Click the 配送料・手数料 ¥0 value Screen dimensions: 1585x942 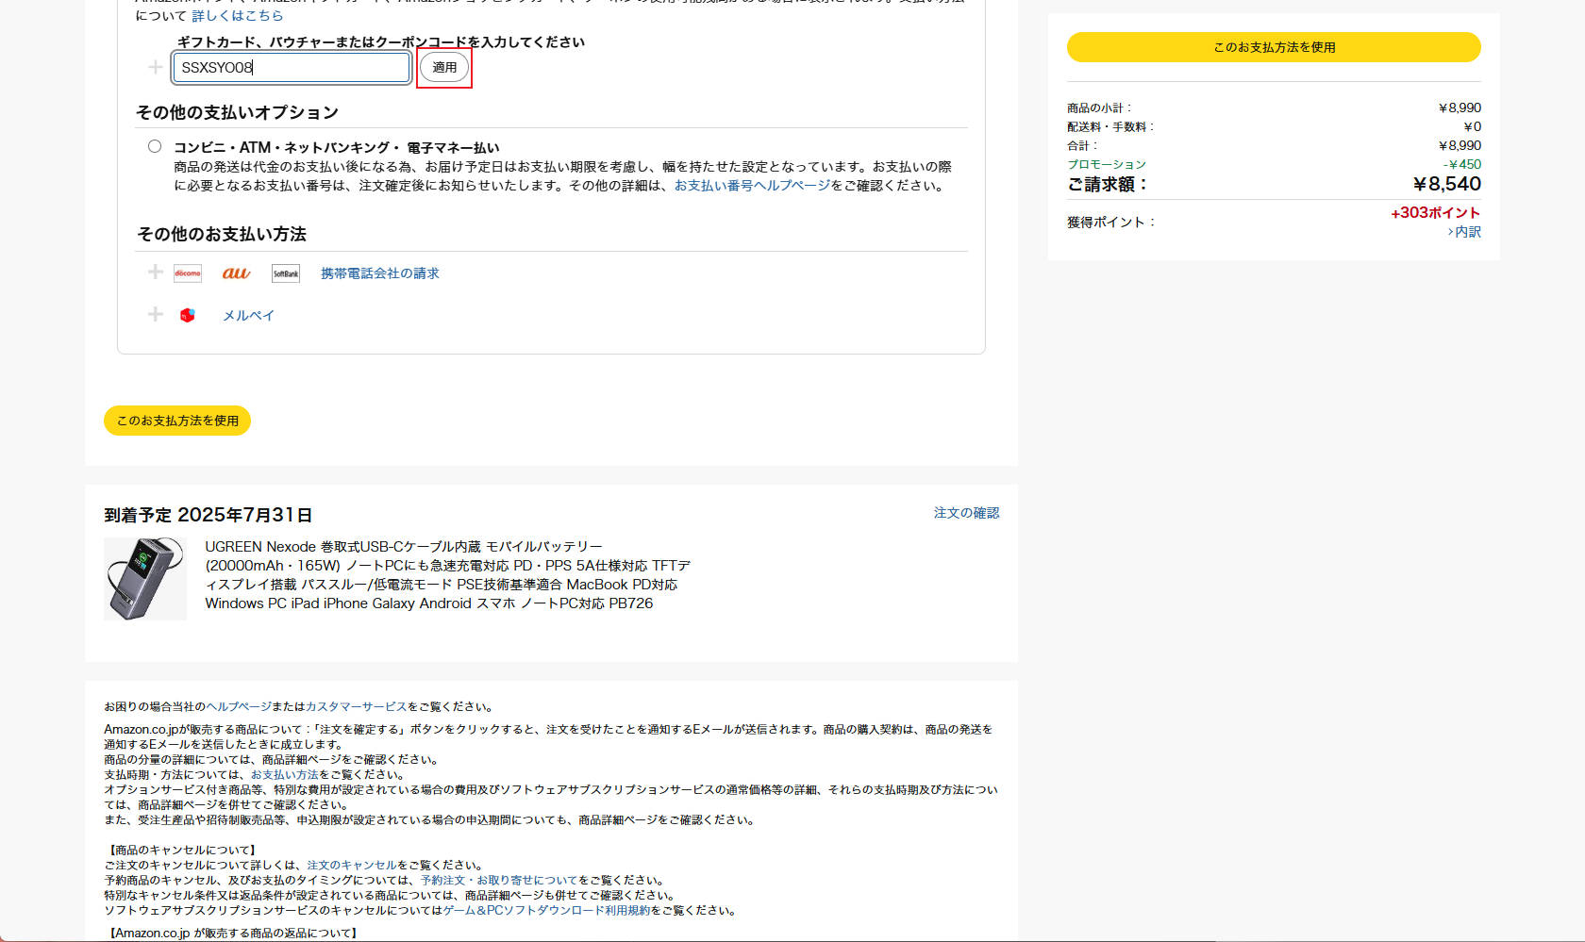(1472, 126)
